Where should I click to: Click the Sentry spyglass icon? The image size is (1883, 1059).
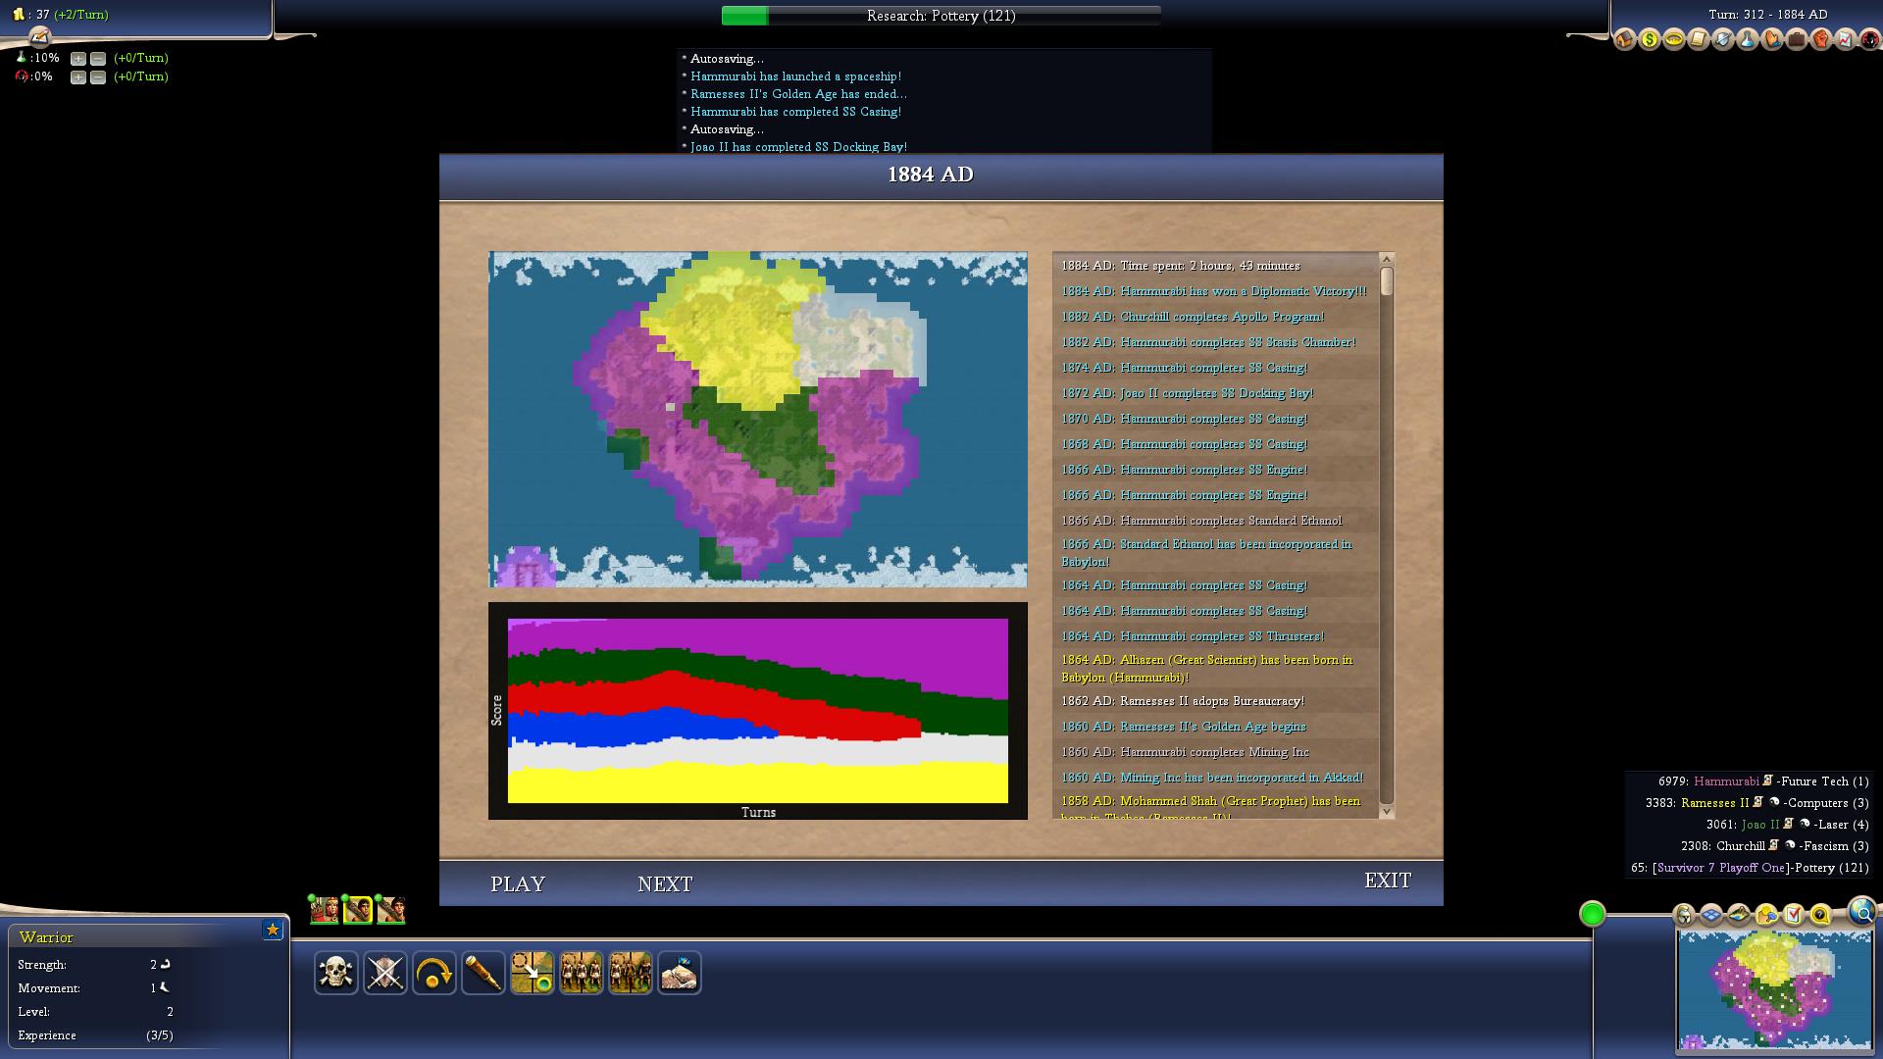point(483,973)
